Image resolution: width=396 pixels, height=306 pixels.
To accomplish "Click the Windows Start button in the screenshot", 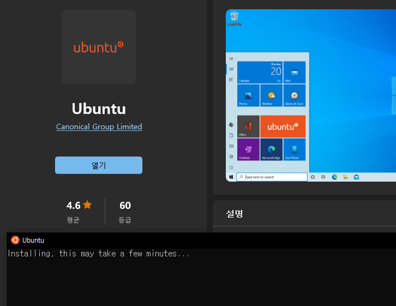I will coord(231,177).
